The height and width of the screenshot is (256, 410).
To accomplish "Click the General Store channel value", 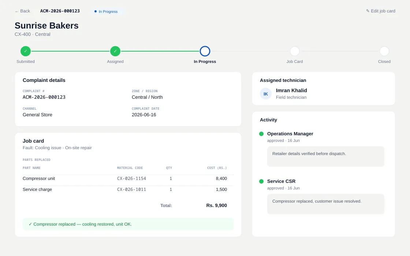I will point(37,115).
